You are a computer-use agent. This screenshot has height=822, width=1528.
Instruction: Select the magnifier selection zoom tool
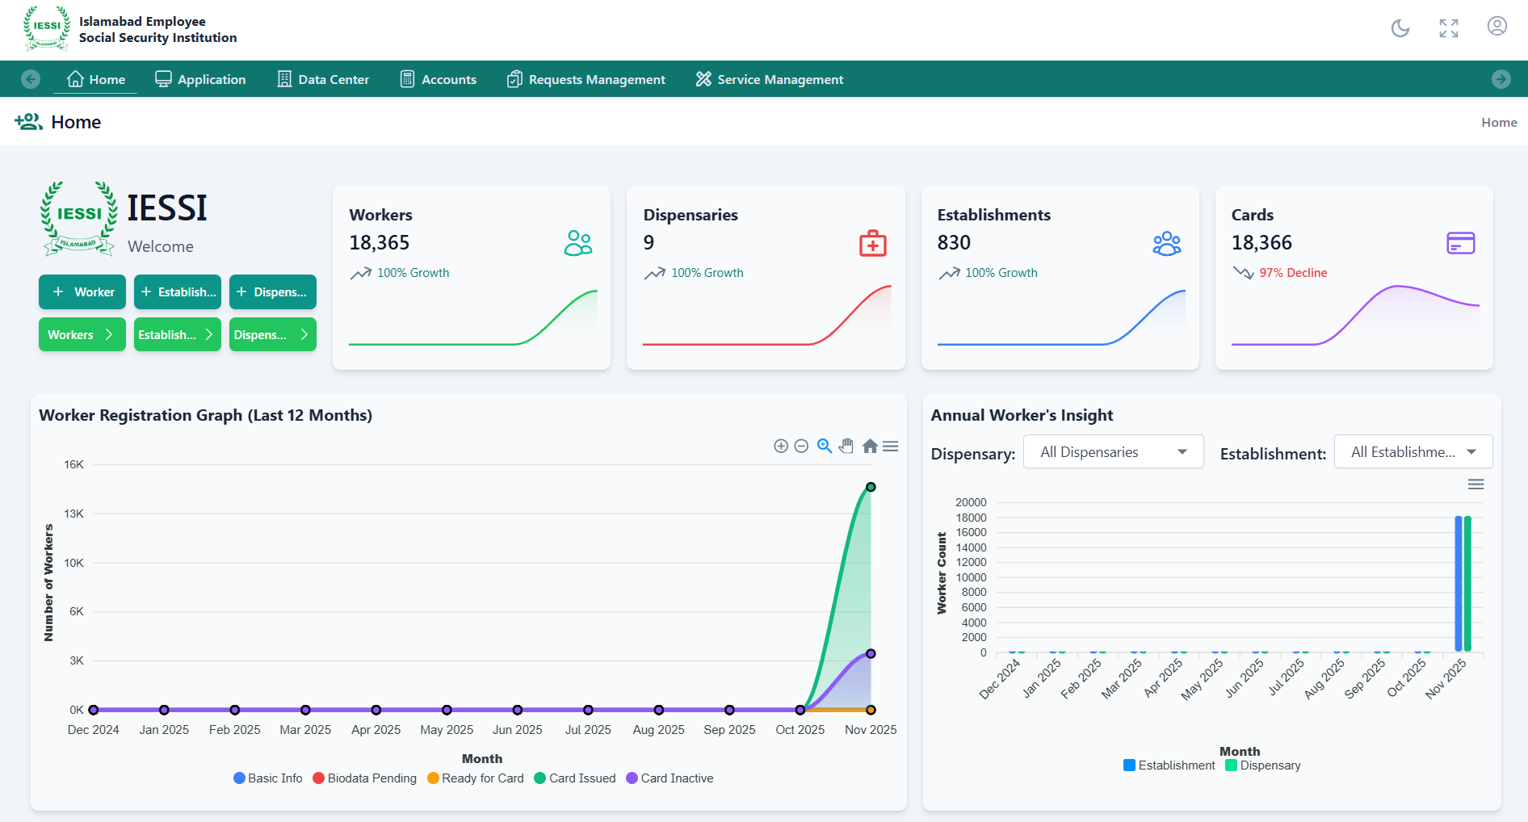click(x=824, y=446)
